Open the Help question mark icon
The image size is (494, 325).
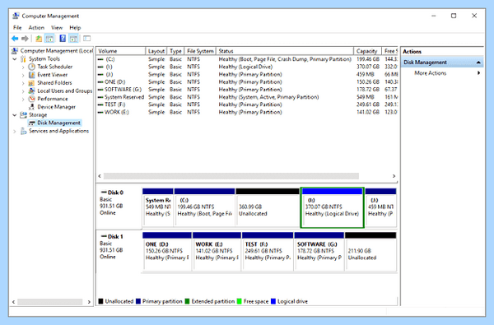coord(63,39)
